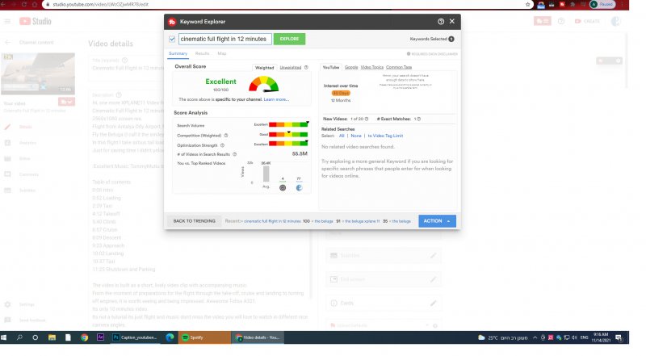Click the Overall Score gauge meter
Image resolution: width=646 pixels, height=356 pixels.
coord(263,84)
